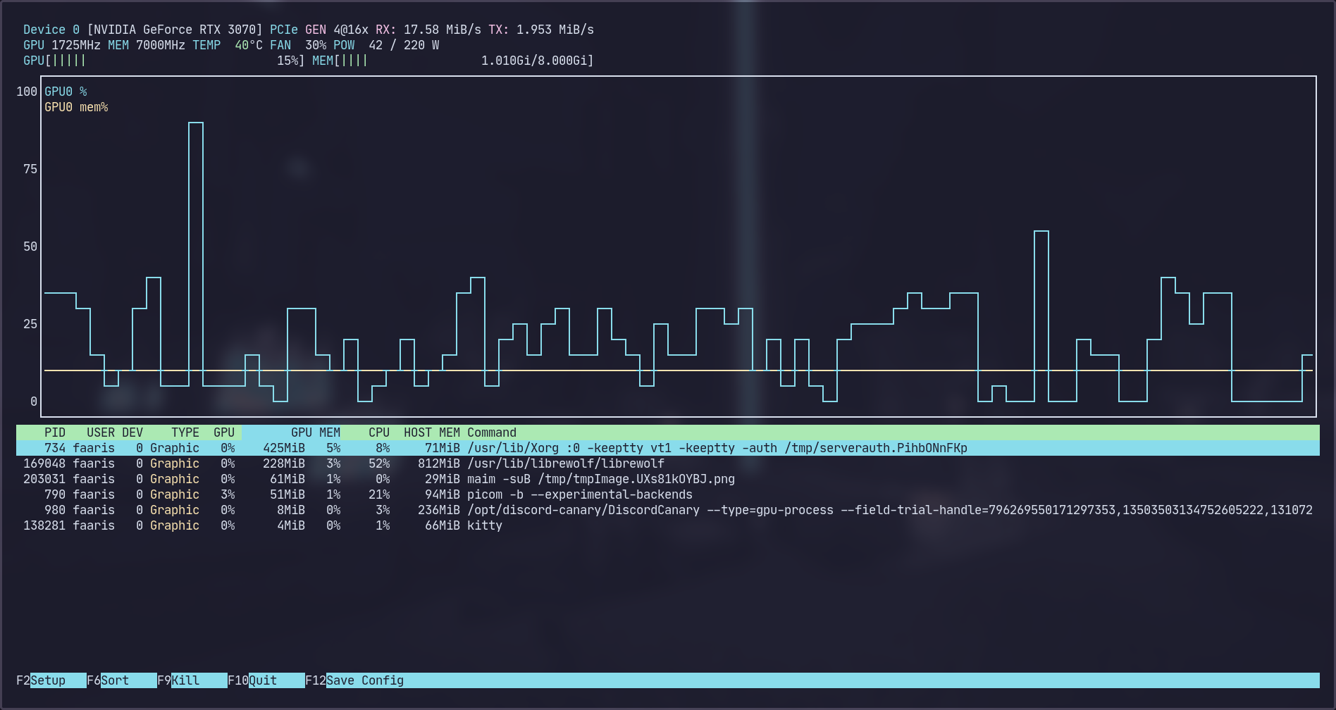Open the F2 Setup menu
The width and height of the screenshot is (1336, 710).
(51, 680)
